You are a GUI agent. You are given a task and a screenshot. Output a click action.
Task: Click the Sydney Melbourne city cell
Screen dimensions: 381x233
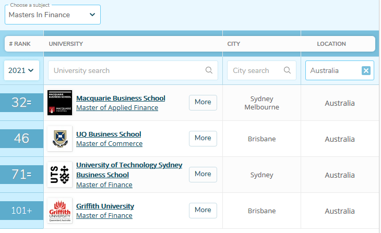(x=261, y=103)
